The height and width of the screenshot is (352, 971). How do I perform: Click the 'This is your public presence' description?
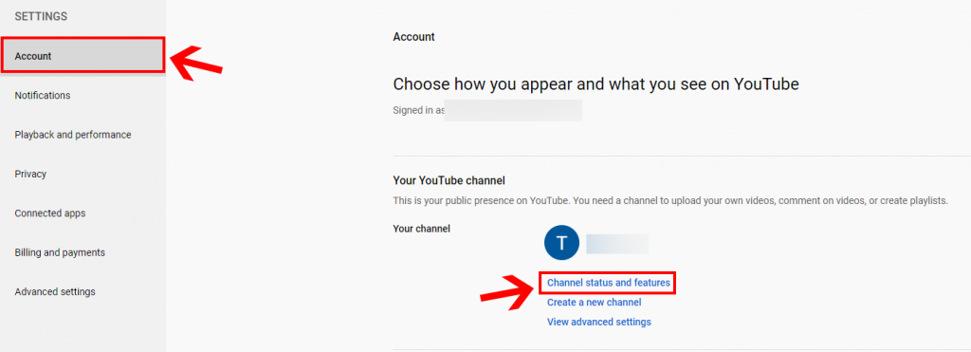[x=670, y=201]
